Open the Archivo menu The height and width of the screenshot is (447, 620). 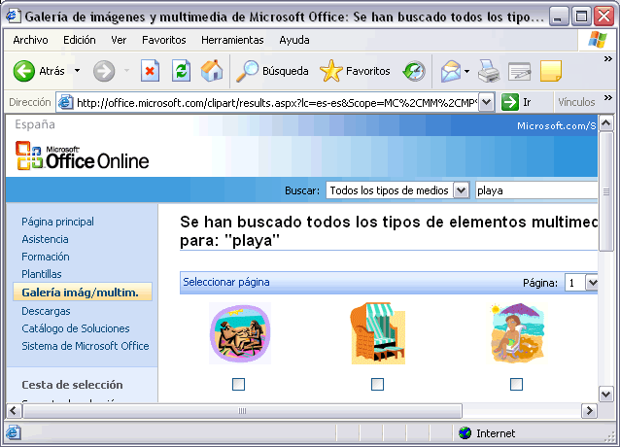click(x=30, y=40)
